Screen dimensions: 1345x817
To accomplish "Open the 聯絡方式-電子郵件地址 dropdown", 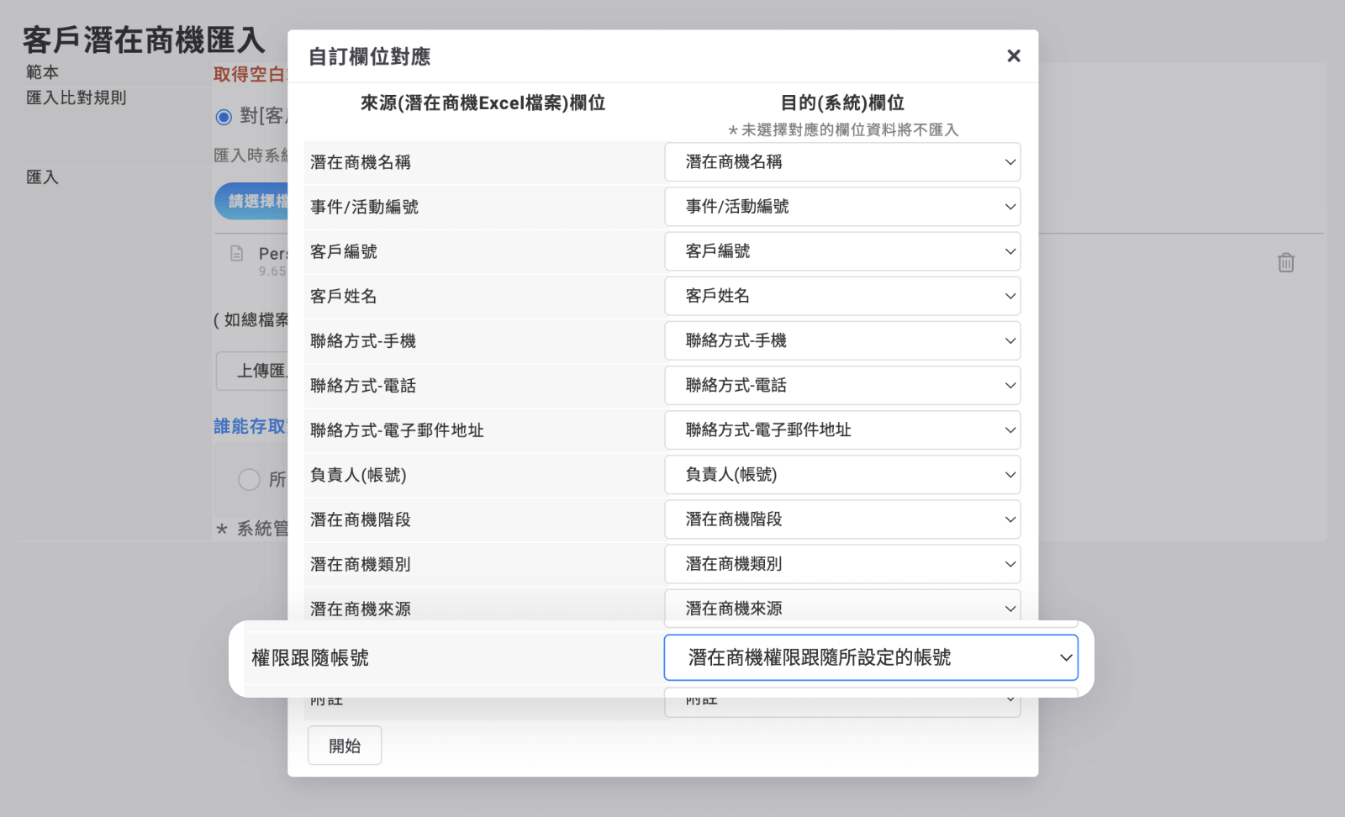I will [x=842, y=430].
